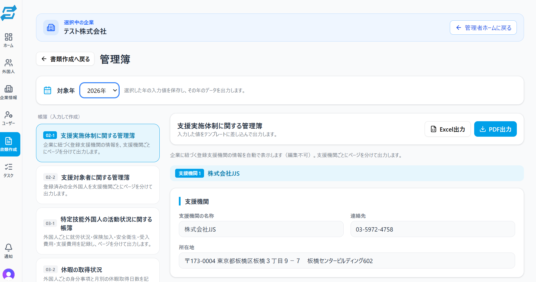Select 03-2 休暇の取得状況 item
The image size is (536, 282).
98,270
